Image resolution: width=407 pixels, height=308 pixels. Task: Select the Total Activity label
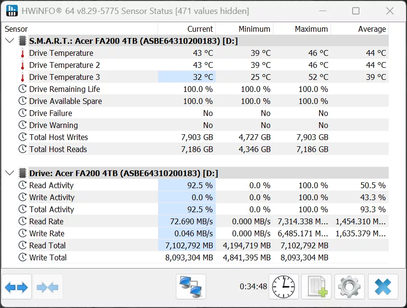51,209
